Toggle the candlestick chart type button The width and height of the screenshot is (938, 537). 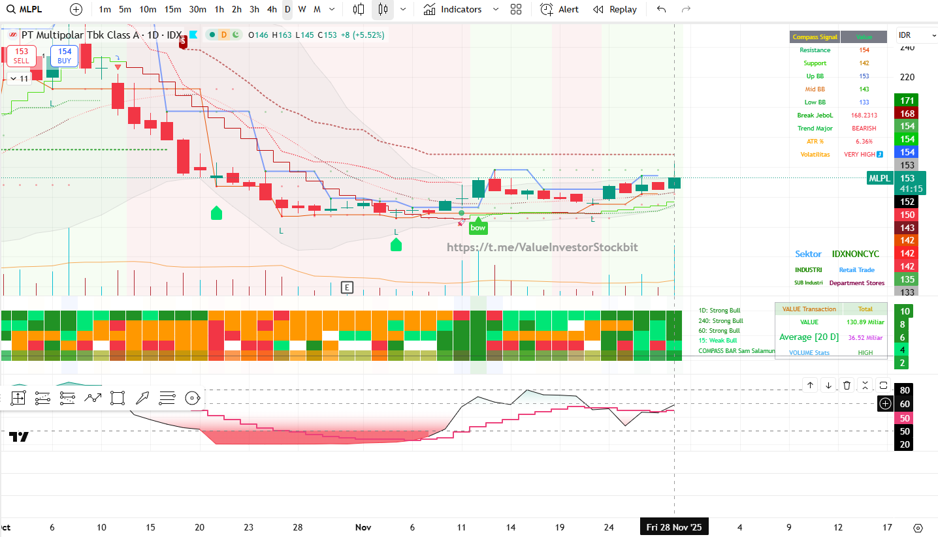coord(383,9)
